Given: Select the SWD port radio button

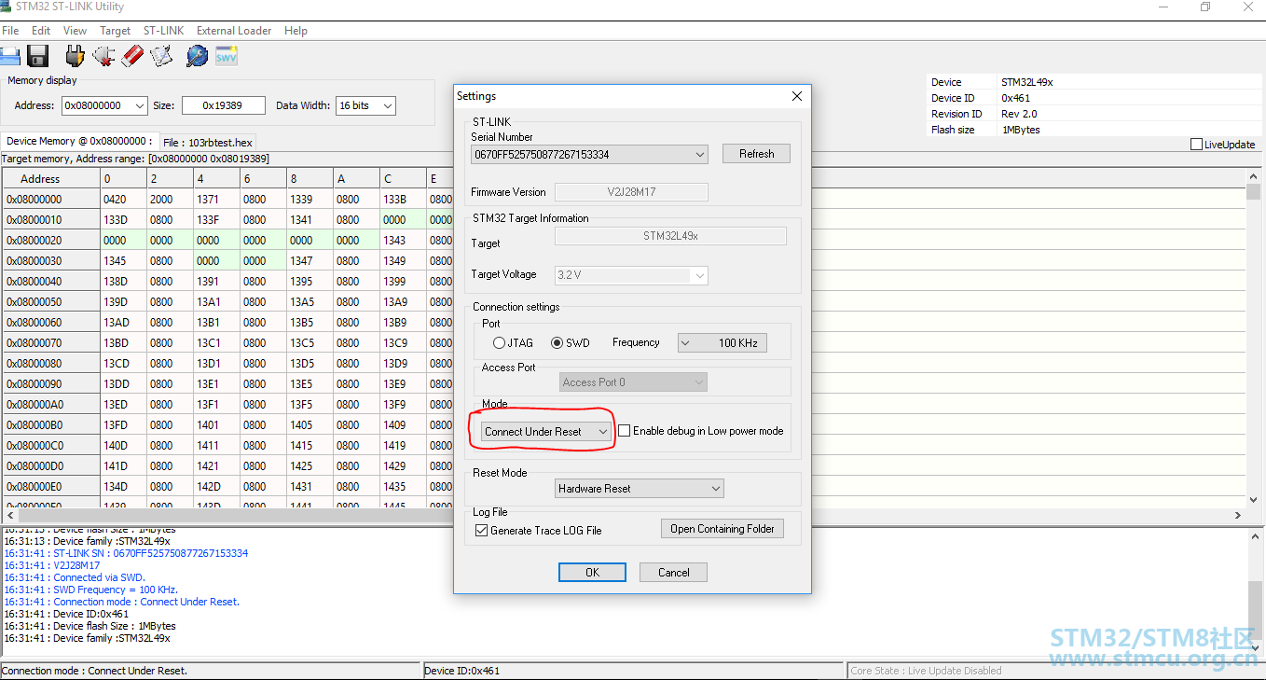Looking at the screenshot, I should coord(557,343).
